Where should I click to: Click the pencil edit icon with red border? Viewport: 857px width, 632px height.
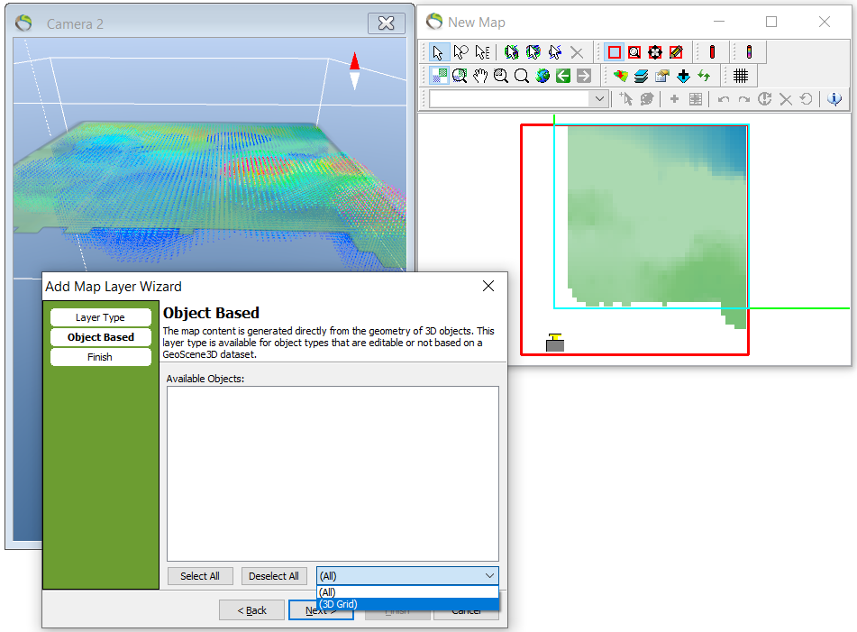pyautogui.click(x=676, y=51)
